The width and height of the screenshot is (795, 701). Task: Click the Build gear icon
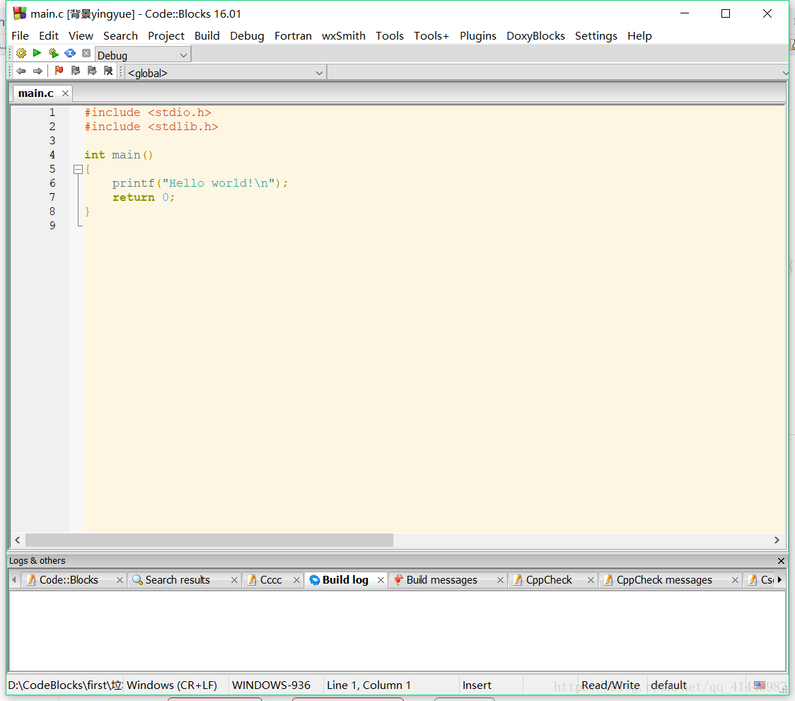coord(21,53)
